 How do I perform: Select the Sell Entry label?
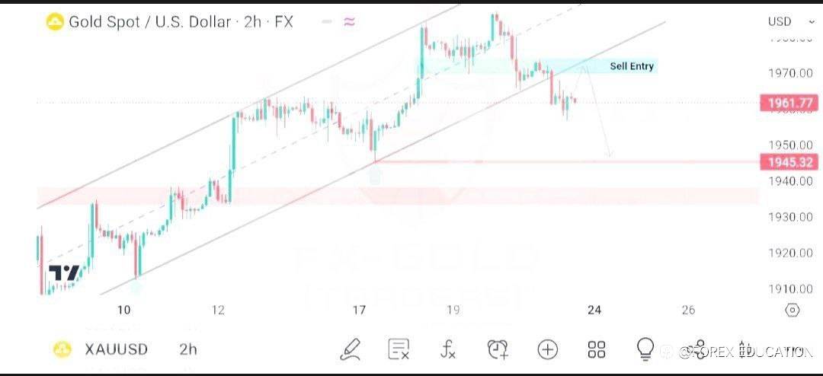click(632, 66)
